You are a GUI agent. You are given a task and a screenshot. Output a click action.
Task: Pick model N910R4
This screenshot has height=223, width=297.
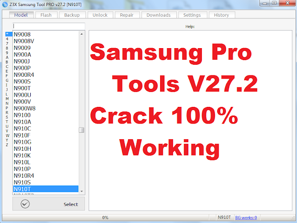click(x=45, y=176)
